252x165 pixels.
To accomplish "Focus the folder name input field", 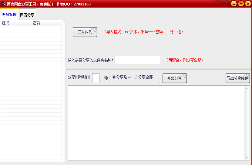I will click(x=137, y=60).
